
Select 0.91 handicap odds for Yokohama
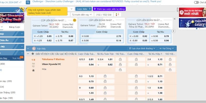point(91,59)
